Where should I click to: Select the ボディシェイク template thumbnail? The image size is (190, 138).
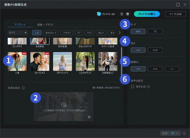(x=62, y=61)
